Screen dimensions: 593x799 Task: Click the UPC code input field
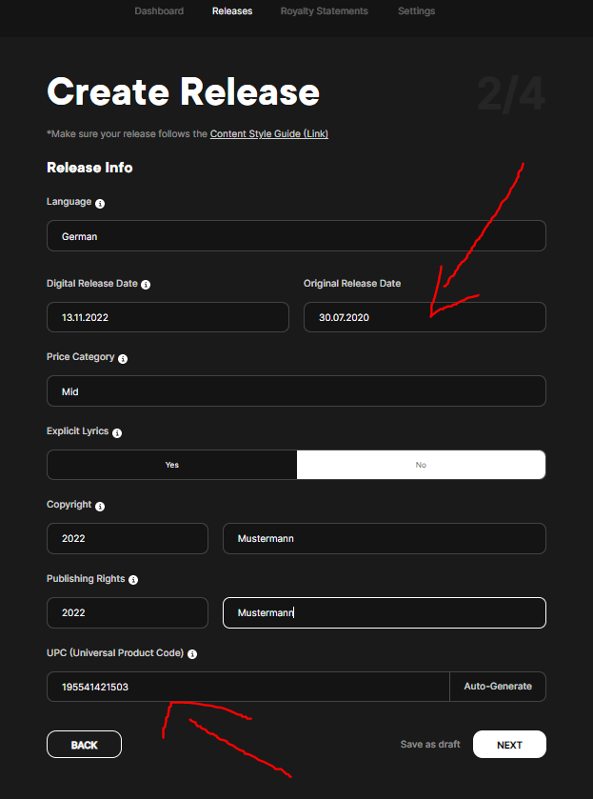pyautogui.click(x=248, y=687)
